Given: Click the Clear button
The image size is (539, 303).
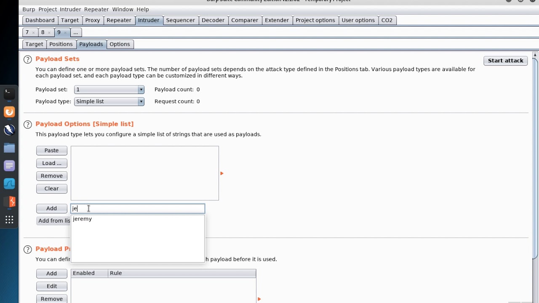Looking at the screenshot, I should (x=52, y=189).
